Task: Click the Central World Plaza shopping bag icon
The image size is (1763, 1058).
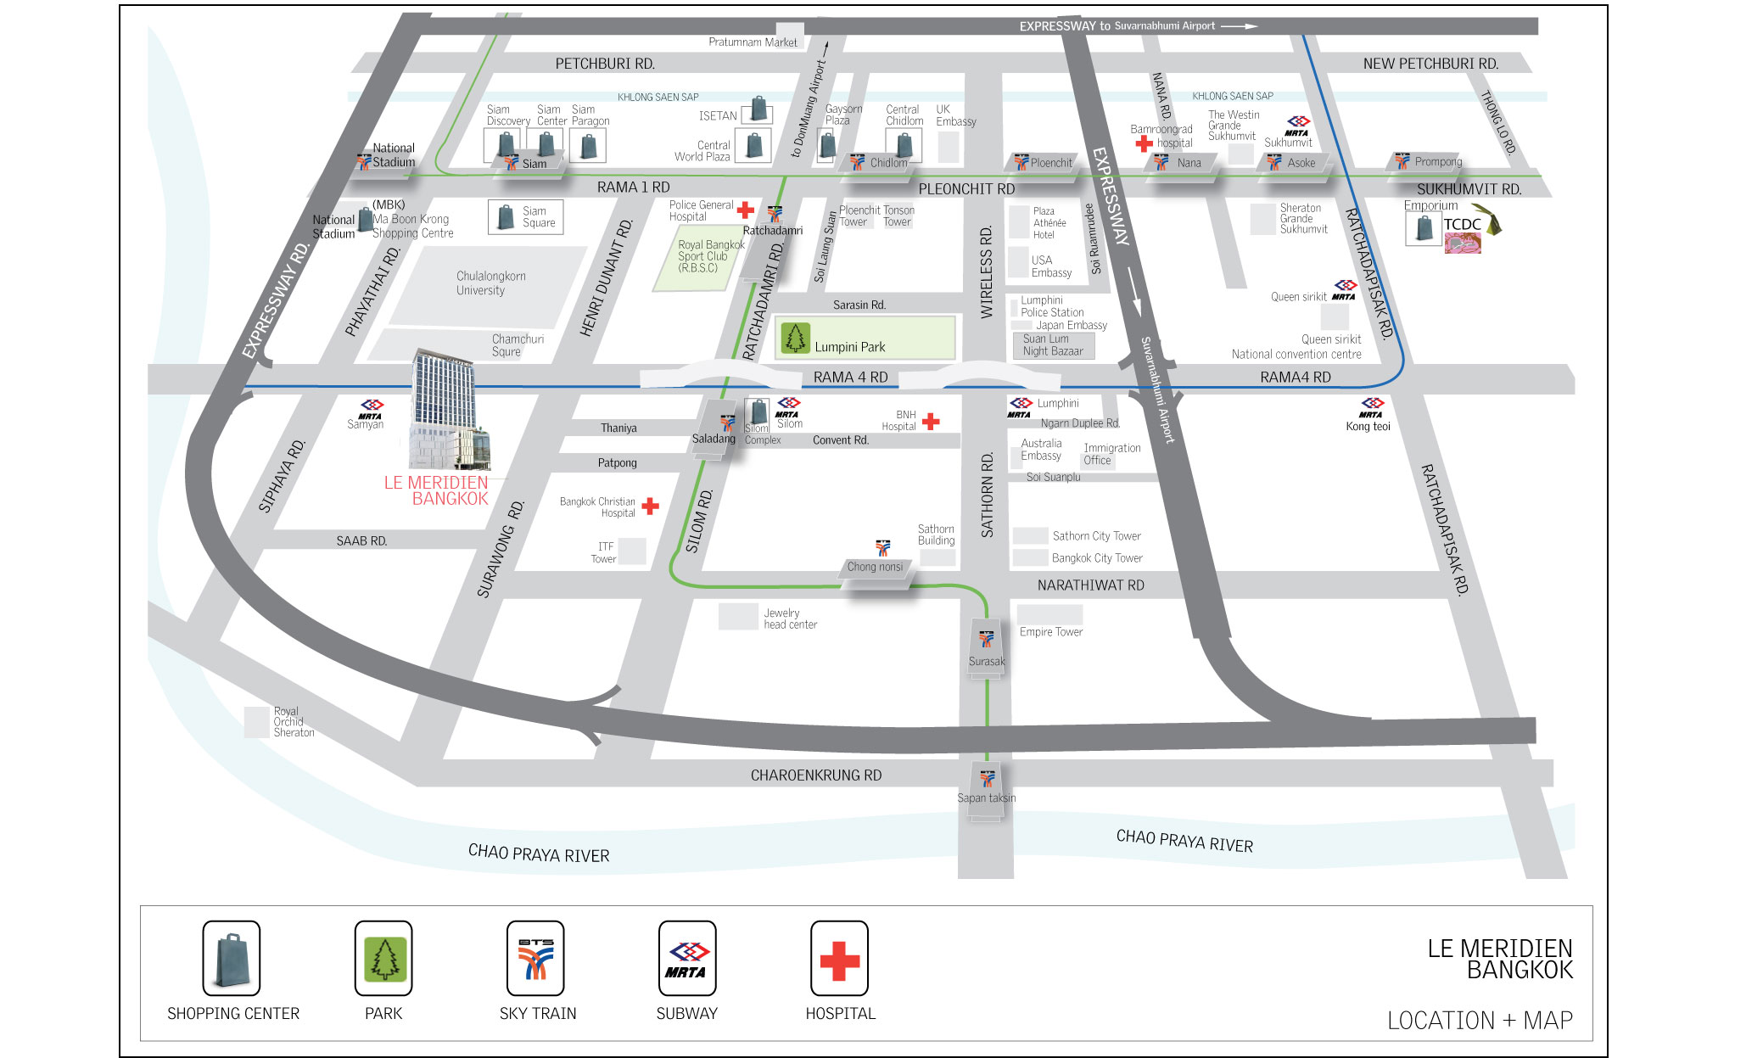Action: click(753, 146)
